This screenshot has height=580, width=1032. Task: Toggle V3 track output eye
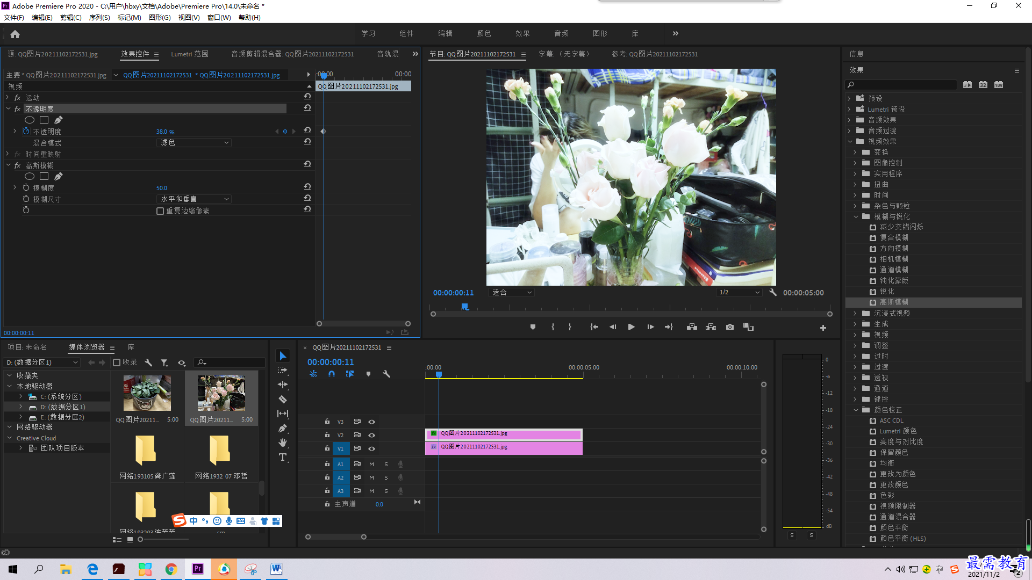coord(371,422)
